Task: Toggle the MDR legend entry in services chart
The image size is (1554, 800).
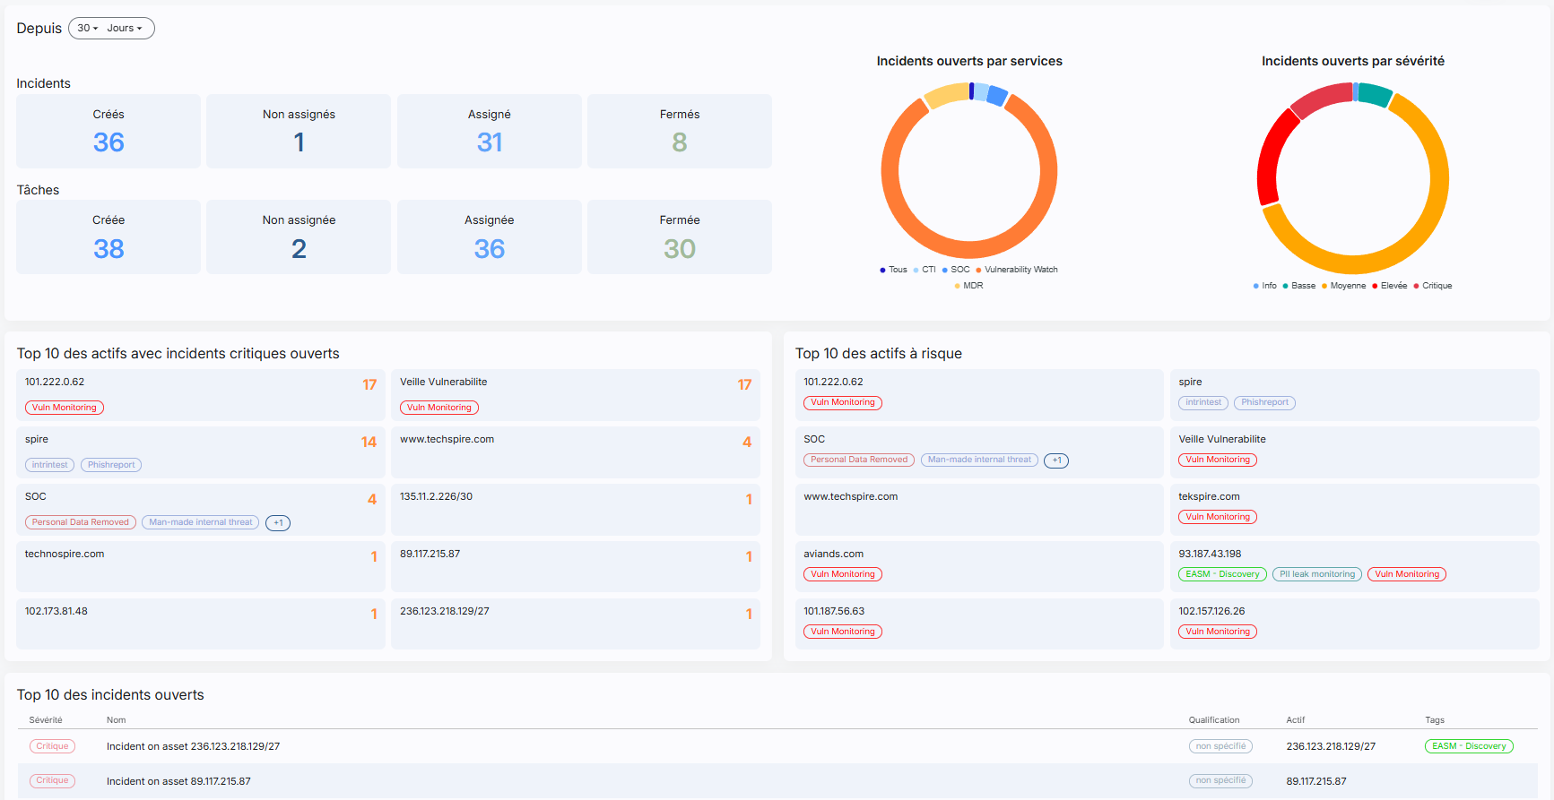Action: pos(972,286)
